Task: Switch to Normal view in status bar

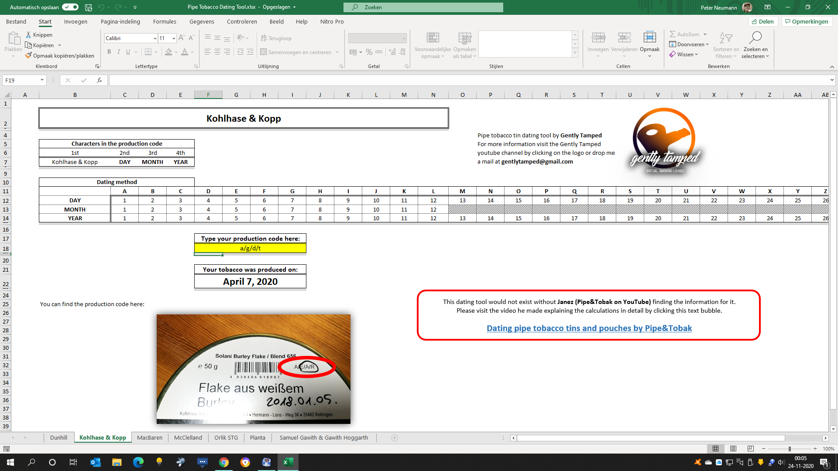Action: tap(716, 449)
